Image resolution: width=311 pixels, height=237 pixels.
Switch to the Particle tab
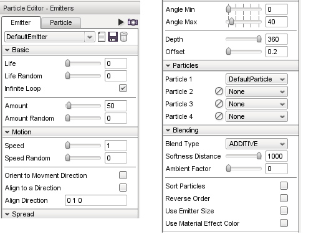(61, 22)
